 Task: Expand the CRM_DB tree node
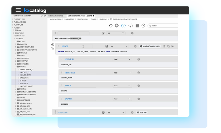click(13, 25)
